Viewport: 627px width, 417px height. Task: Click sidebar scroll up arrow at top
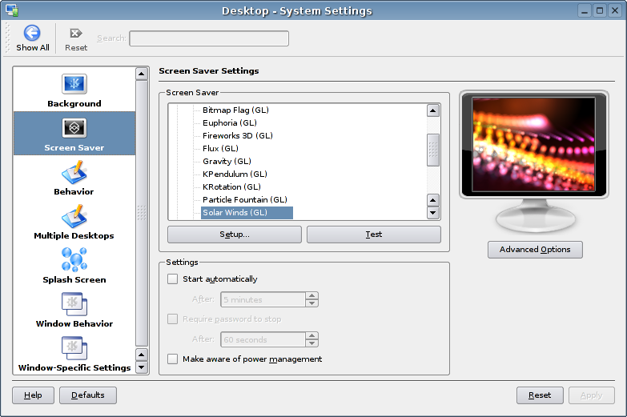[x=142, y=74]
